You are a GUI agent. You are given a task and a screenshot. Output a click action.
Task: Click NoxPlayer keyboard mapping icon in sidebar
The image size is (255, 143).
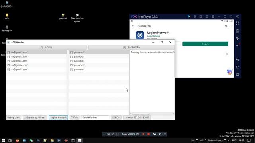237,31
